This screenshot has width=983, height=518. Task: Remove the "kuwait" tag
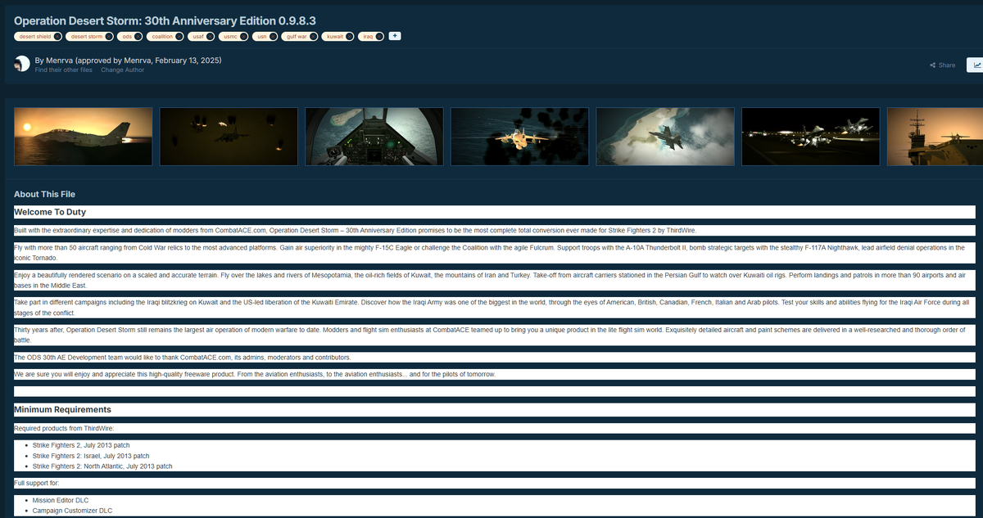point(349,36)
